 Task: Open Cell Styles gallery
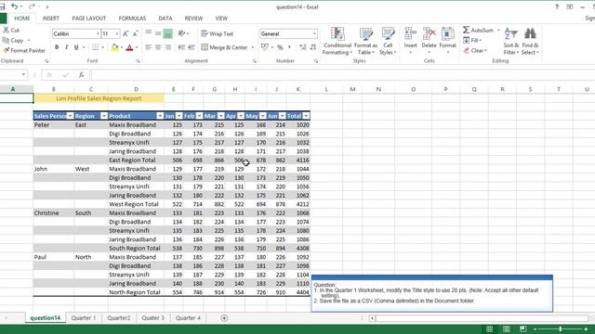[x=388, y=41]
